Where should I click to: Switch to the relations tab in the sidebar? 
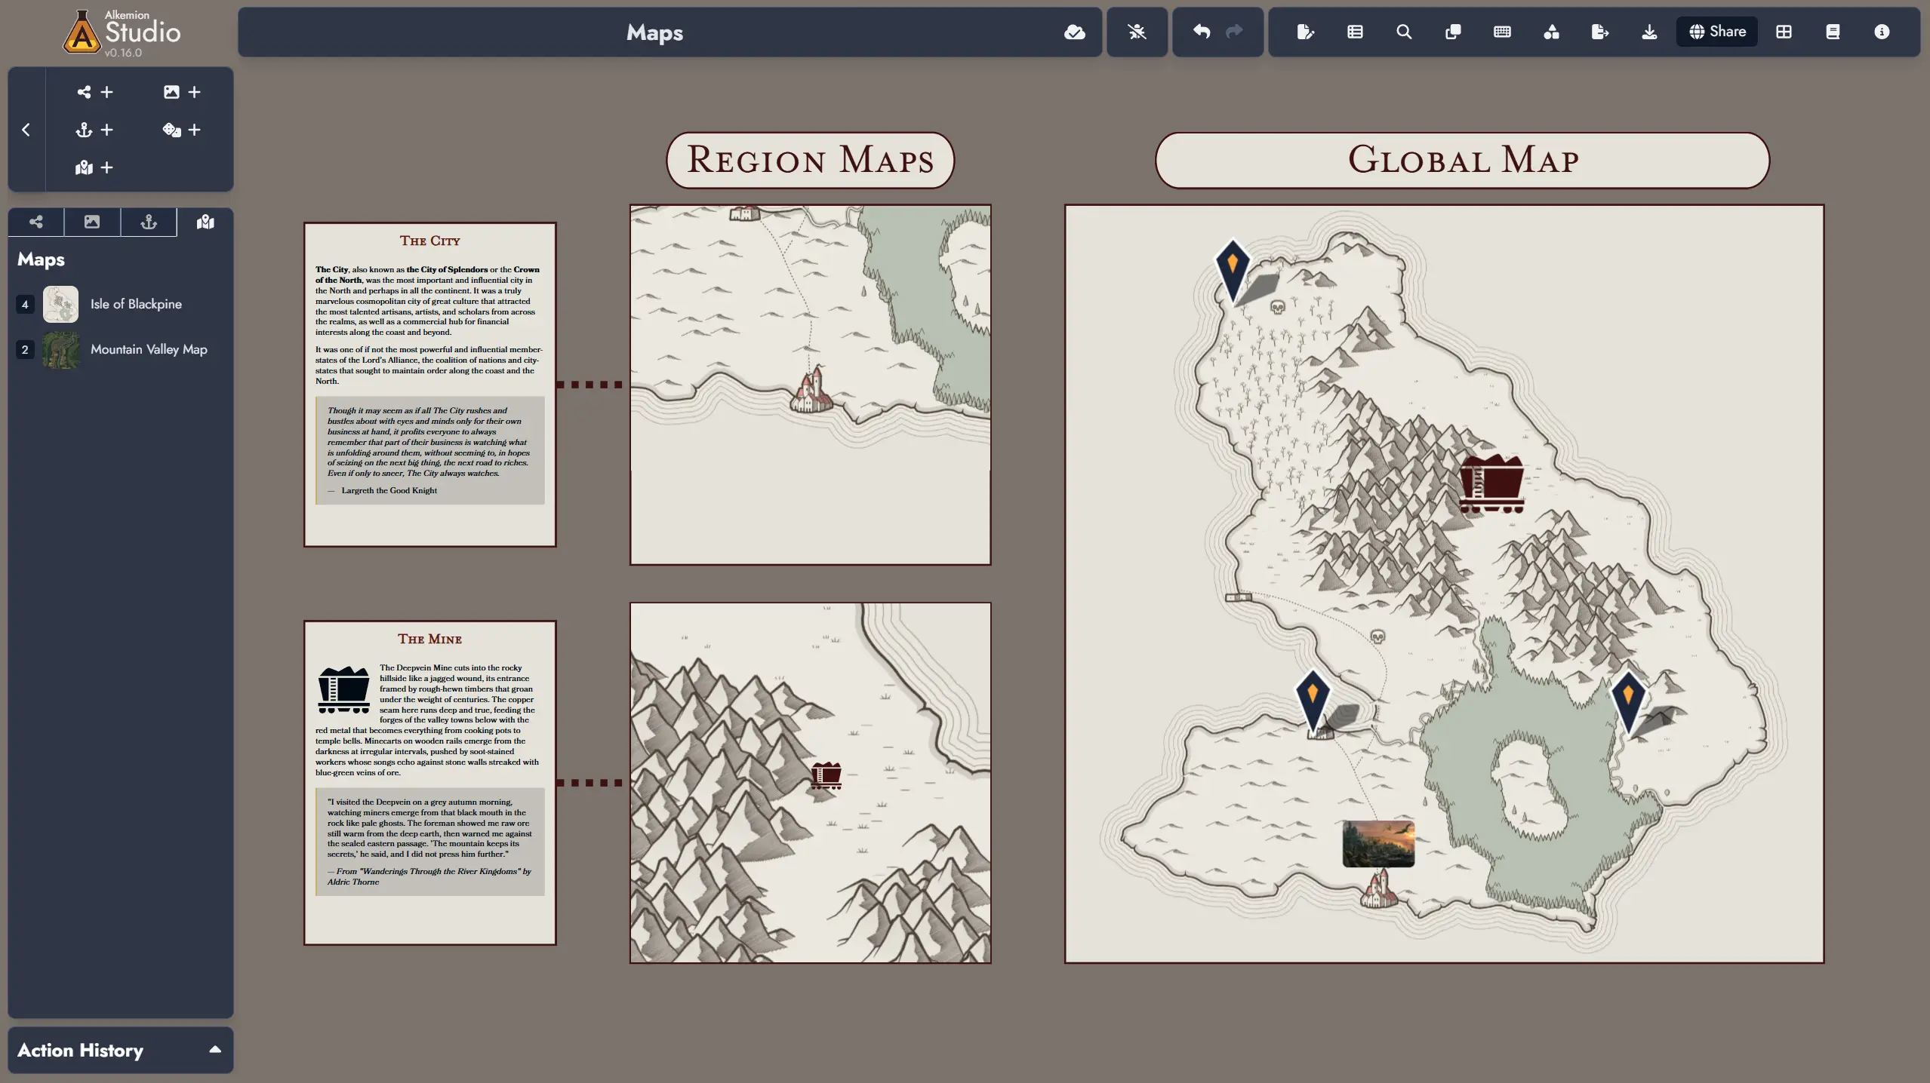(35, 222)
